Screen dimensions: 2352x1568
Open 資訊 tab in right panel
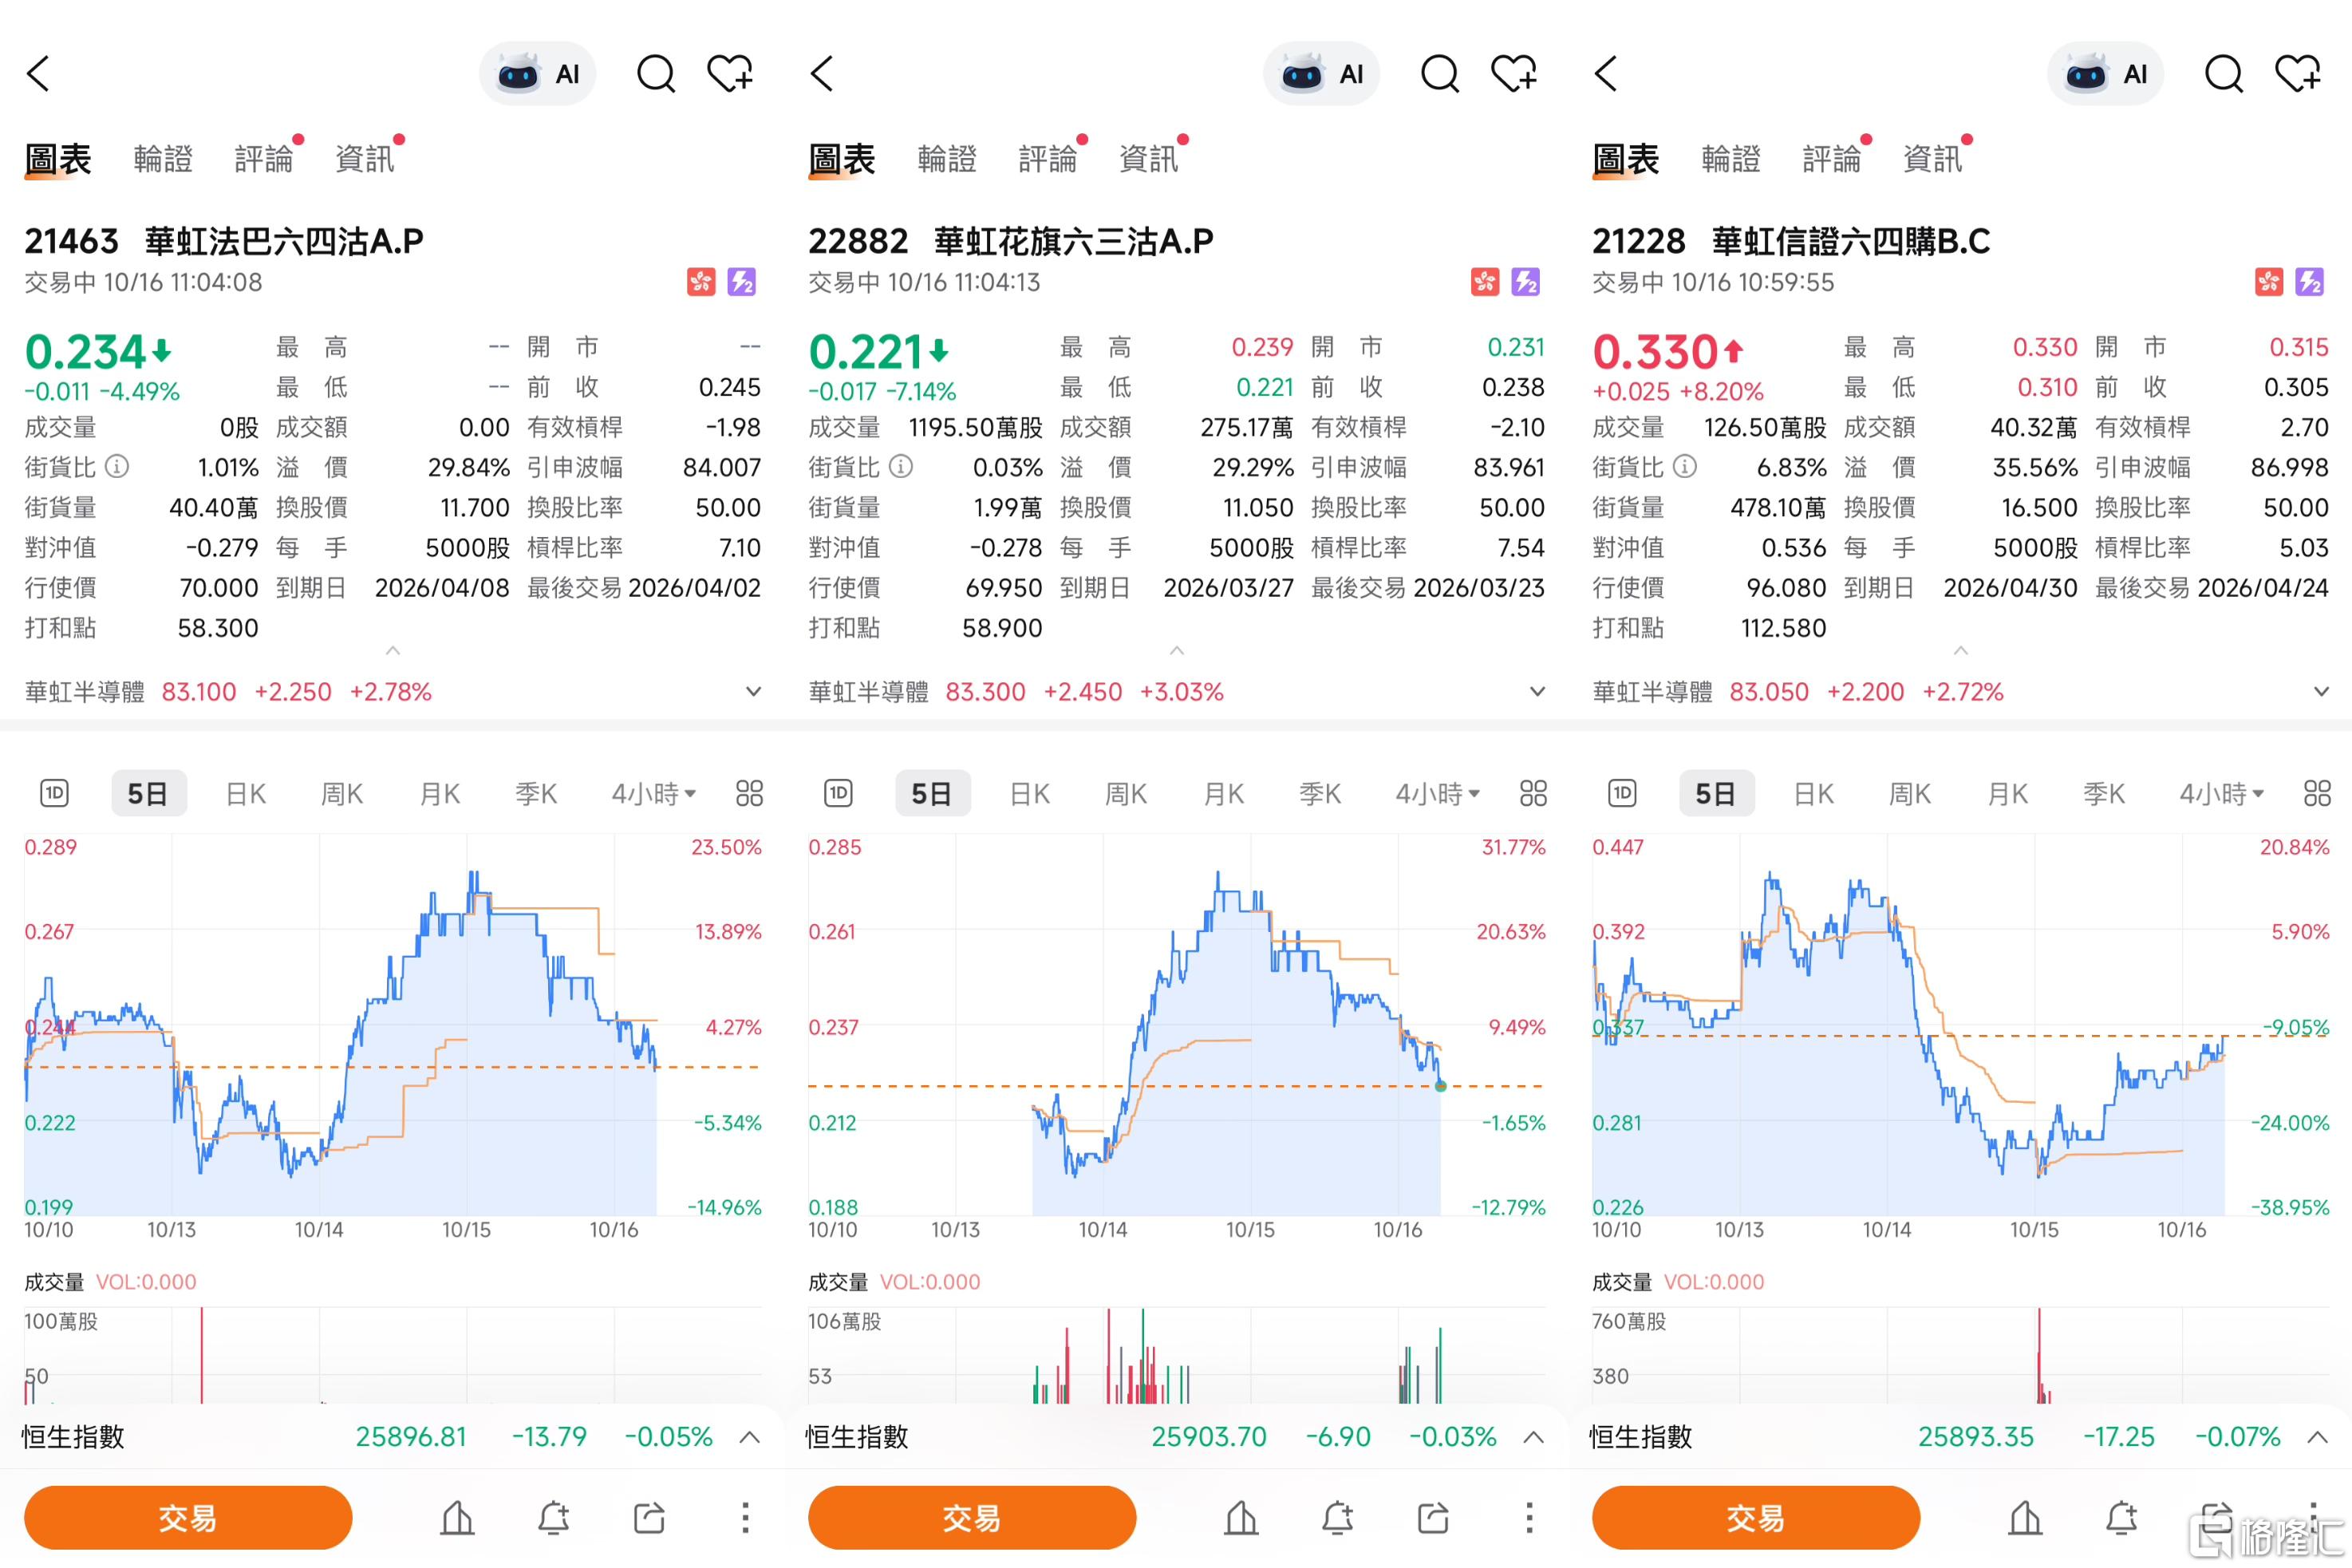[1932, 159]
